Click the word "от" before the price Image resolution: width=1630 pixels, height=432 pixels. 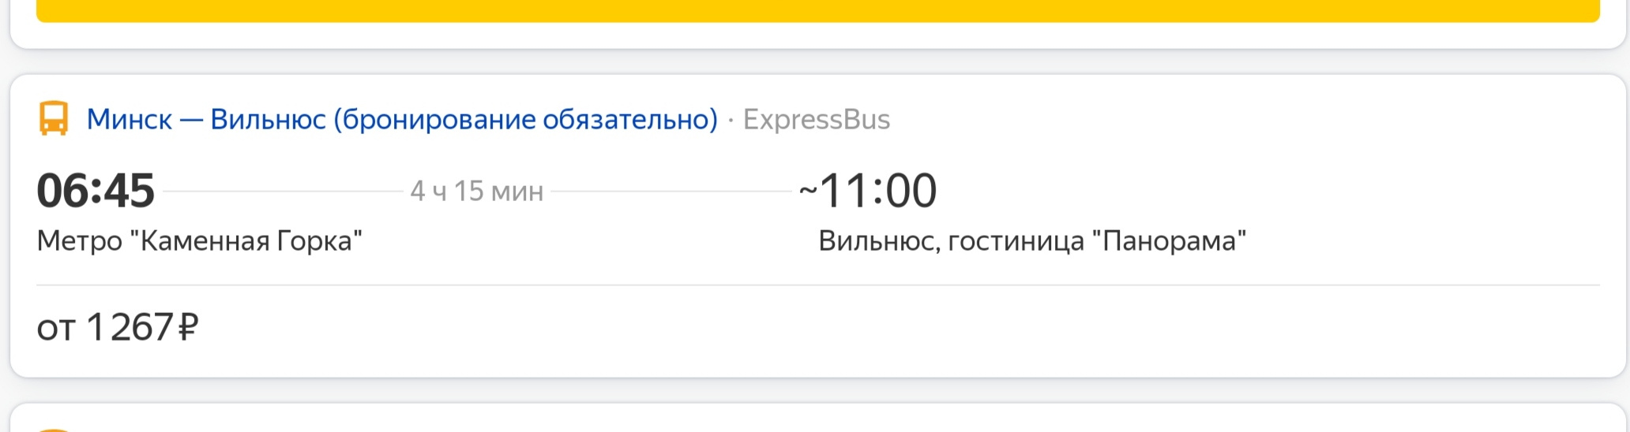tap(56, 329)
